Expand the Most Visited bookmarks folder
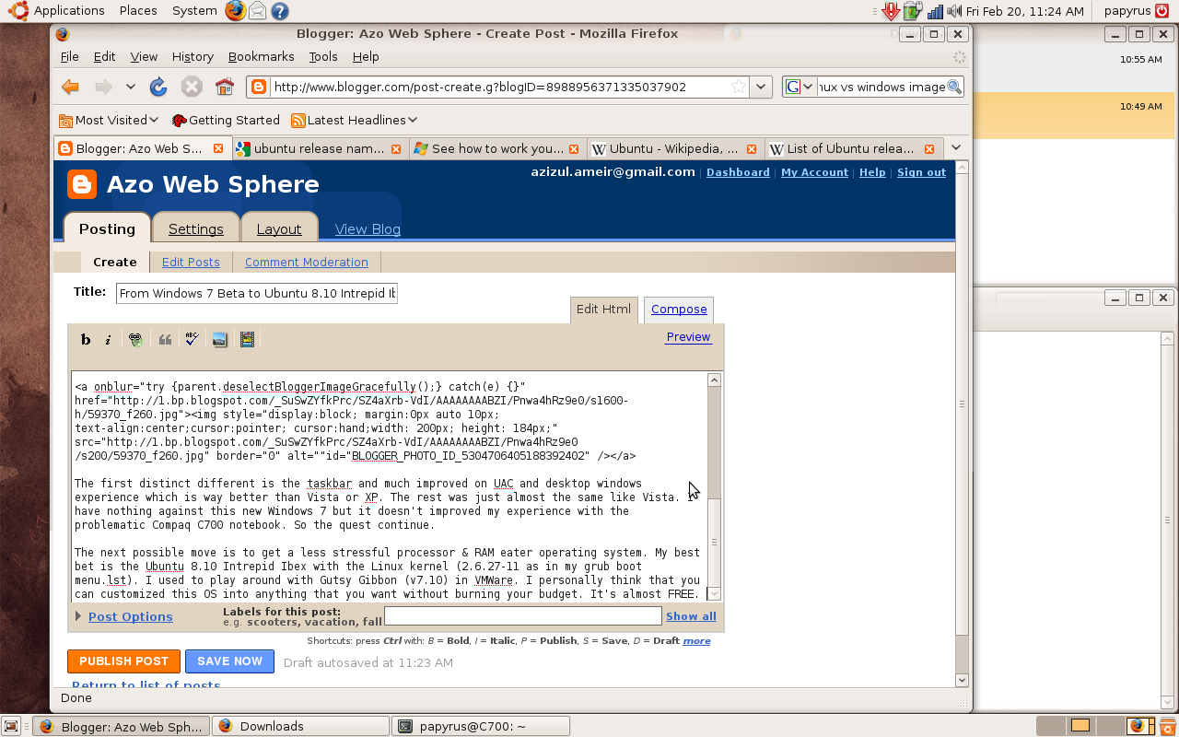 point(109,120)
